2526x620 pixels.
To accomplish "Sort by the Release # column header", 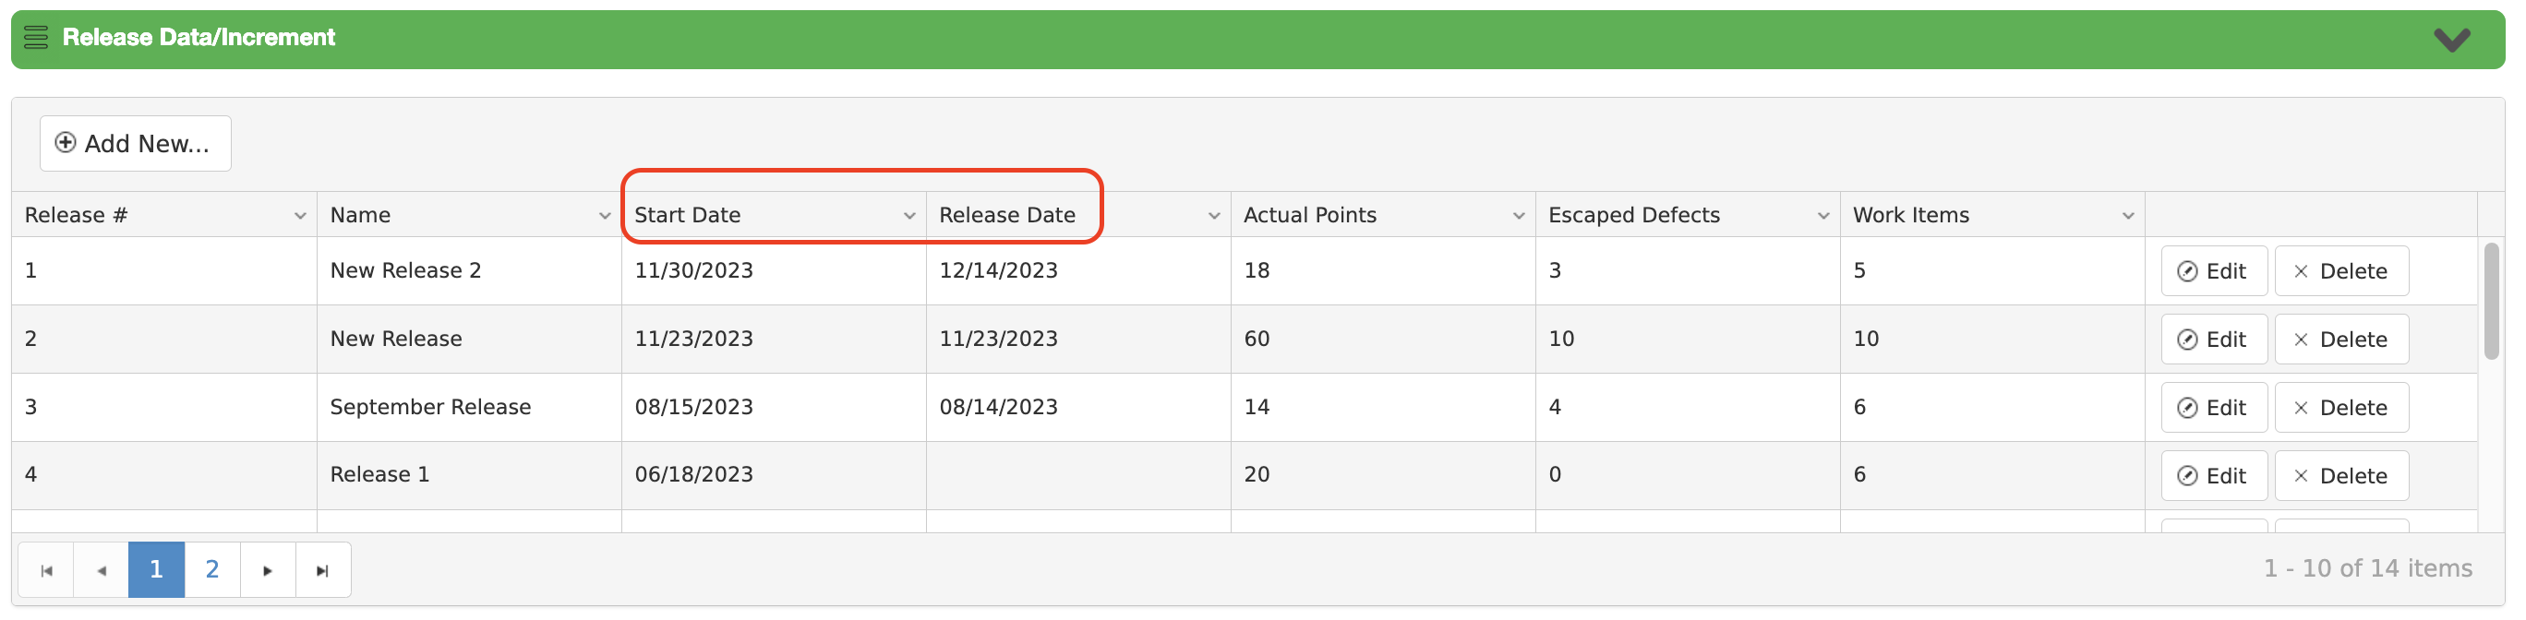I will (x=77, y=216).
